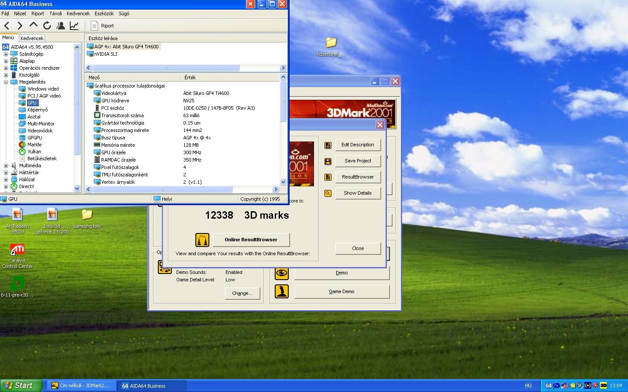Screen dimensions: 628x392
Task: Click the AIDA64 Forward navigation arrow
Action: (20, 26)
